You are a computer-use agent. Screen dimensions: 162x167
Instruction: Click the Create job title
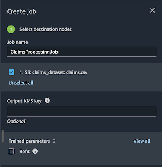(x=21, y=11)
